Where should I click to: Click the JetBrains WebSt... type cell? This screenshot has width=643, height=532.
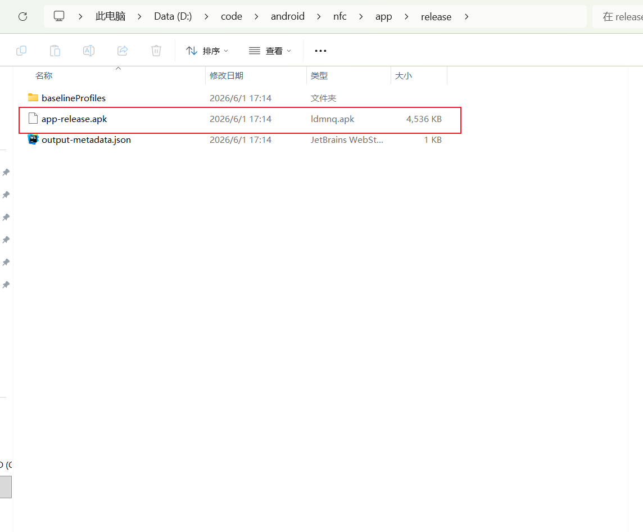tap(347, 140)
